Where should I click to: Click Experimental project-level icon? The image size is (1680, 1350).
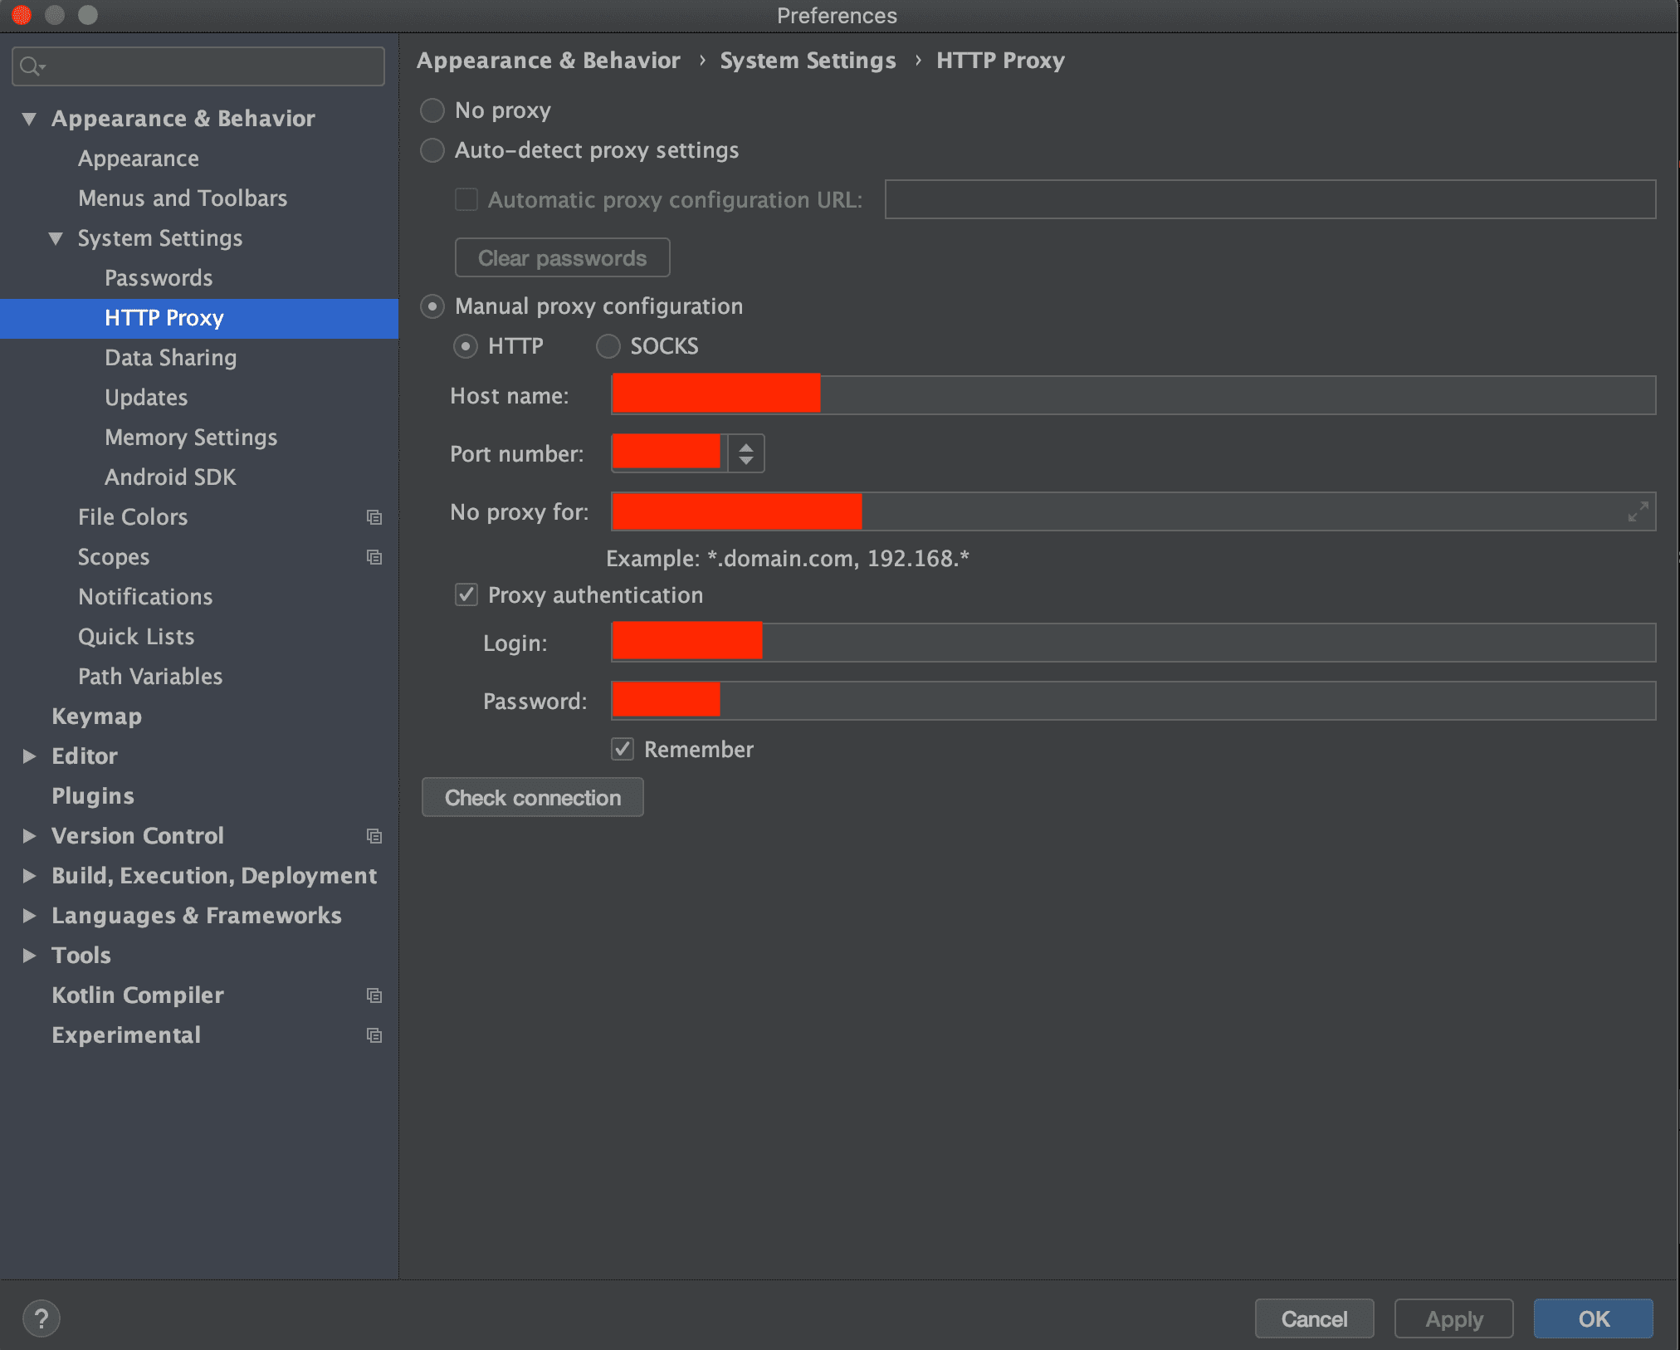click(x=374, y=1035)
